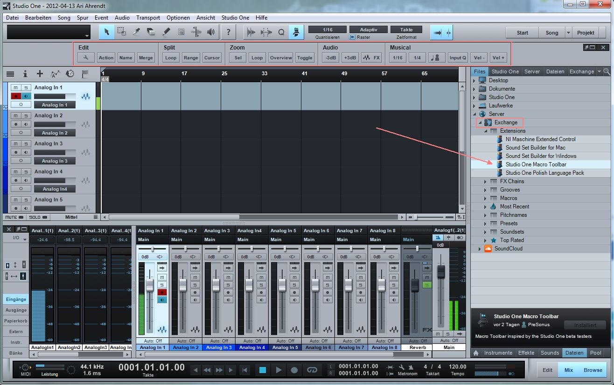Click the marker track flag icon

(85, 74)
